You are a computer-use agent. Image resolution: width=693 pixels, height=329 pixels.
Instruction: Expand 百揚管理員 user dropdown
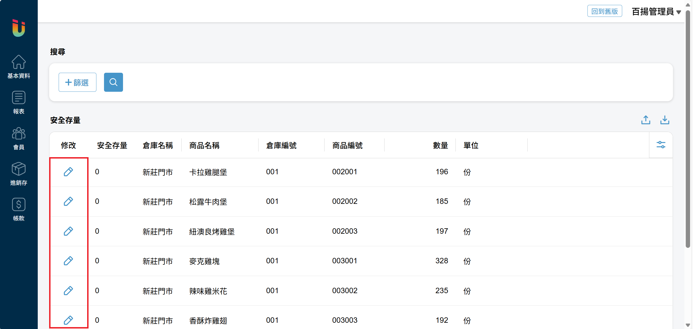[656, 12]
